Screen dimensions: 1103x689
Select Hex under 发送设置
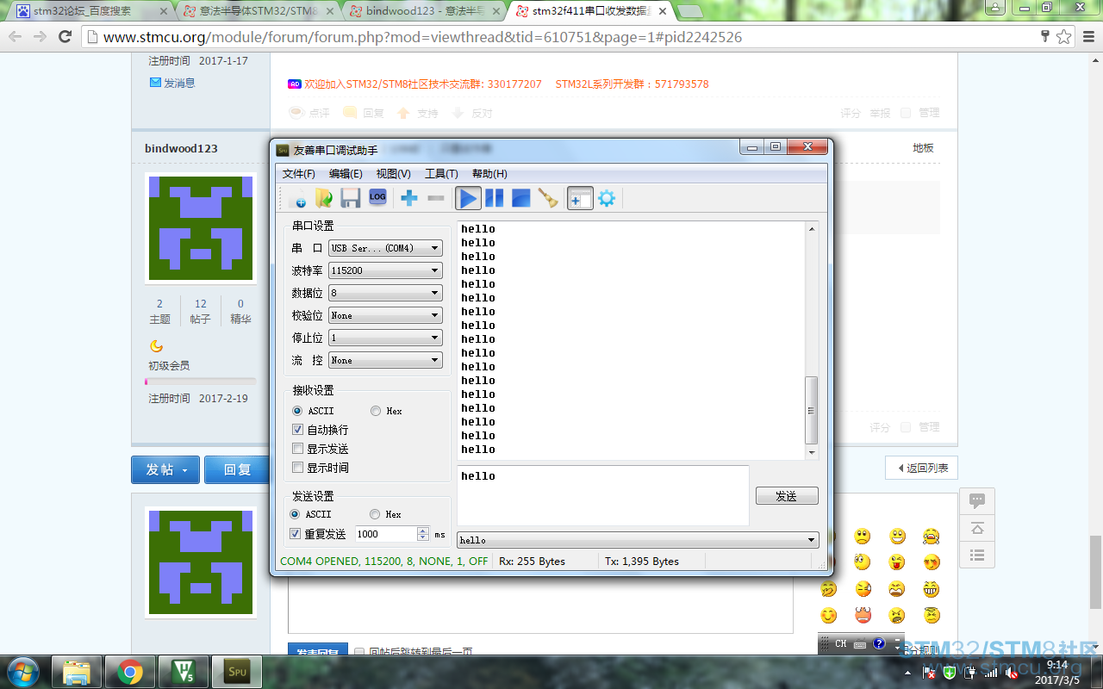[375, 514]
